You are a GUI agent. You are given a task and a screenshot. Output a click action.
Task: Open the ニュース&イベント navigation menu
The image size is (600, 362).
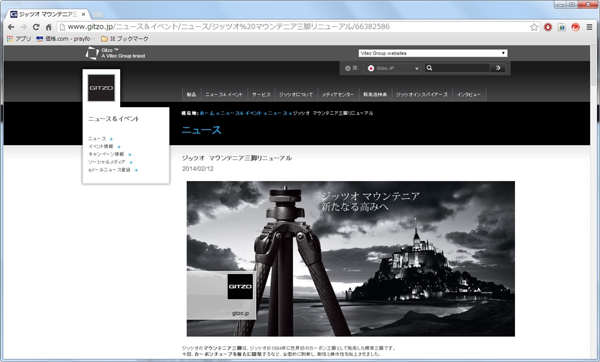pos(224,94)
